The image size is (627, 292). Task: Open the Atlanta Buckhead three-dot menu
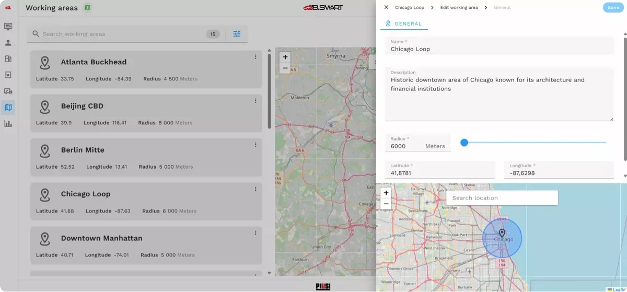pyautogui.click(x=256, y=57)
